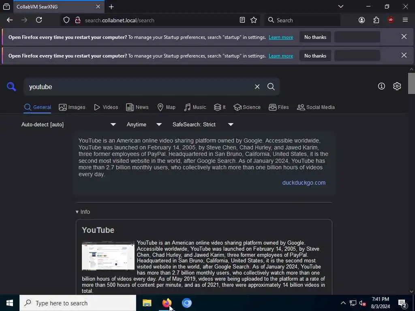Open the Firefox View icon beside the tabs
This screenshot has height=311, width=415.
6,6
